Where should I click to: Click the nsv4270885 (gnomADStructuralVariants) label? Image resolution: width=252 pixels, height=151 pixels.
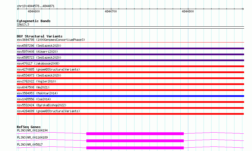(48, 69)
